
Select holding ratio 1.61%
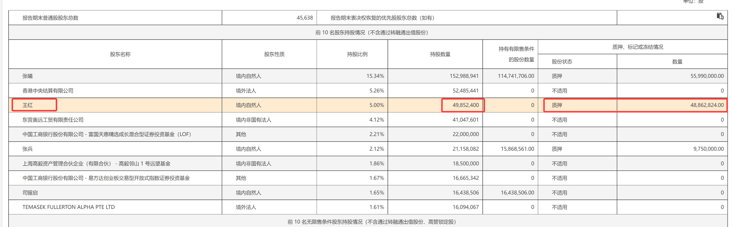(x=377, y=207)
